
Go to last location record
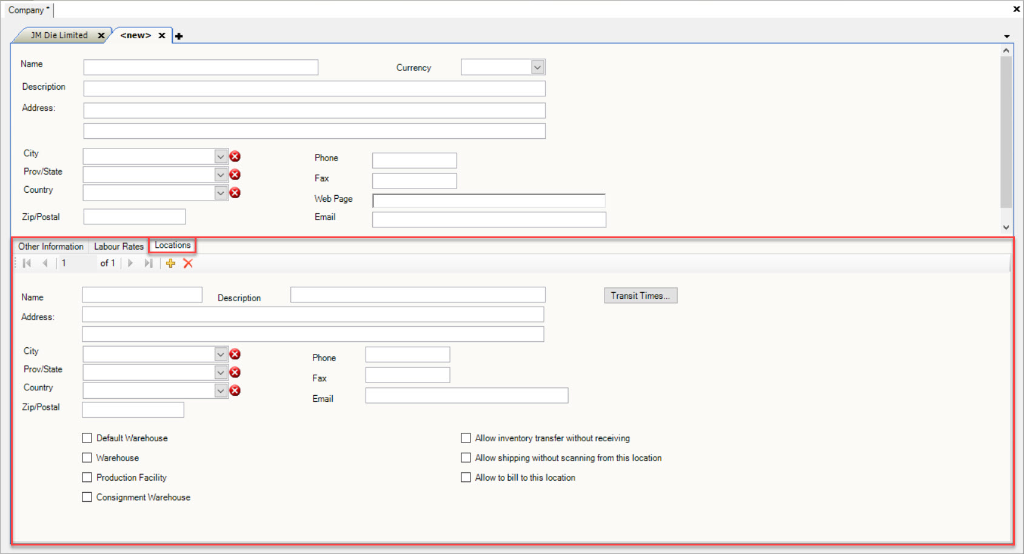(148, 263)
